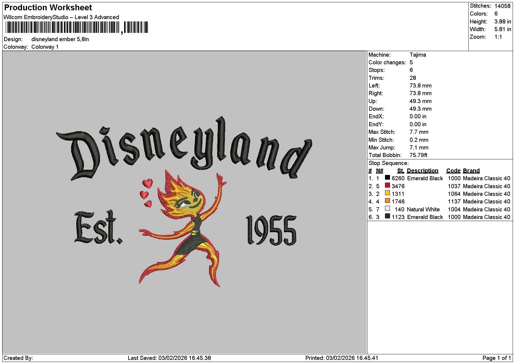Click the 'Code' column header
Viewport: 515px width, 364px height.
coord(453,171)
